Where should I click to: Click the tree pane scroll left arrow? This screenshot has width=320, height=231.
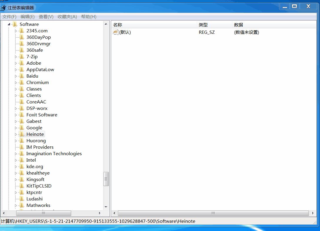click(x=4, y=213)
